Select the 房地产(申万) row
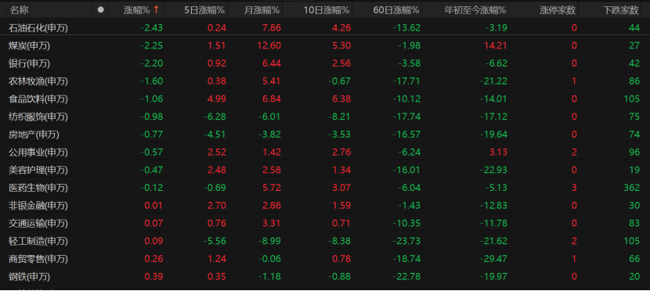 (325, 135)
